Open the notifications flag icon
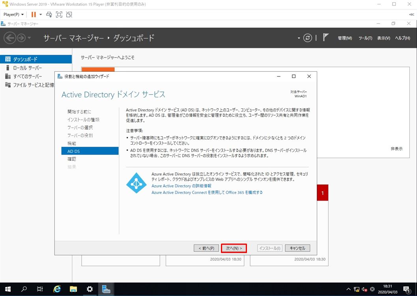 pyautogui.click(x=325, y=37)
